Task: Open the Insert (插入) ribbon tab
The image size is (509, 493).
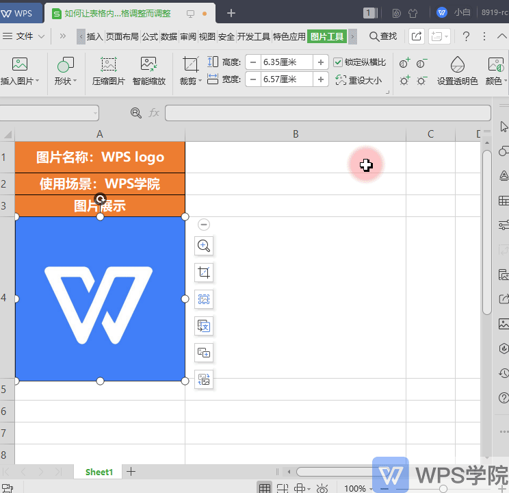Action: point(95,36)
